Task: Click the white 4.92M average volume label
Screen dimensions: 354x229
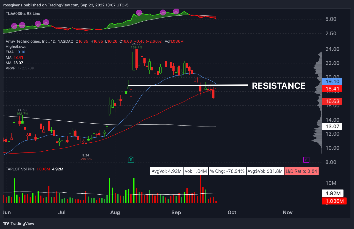Action: [x=333, y=193]
